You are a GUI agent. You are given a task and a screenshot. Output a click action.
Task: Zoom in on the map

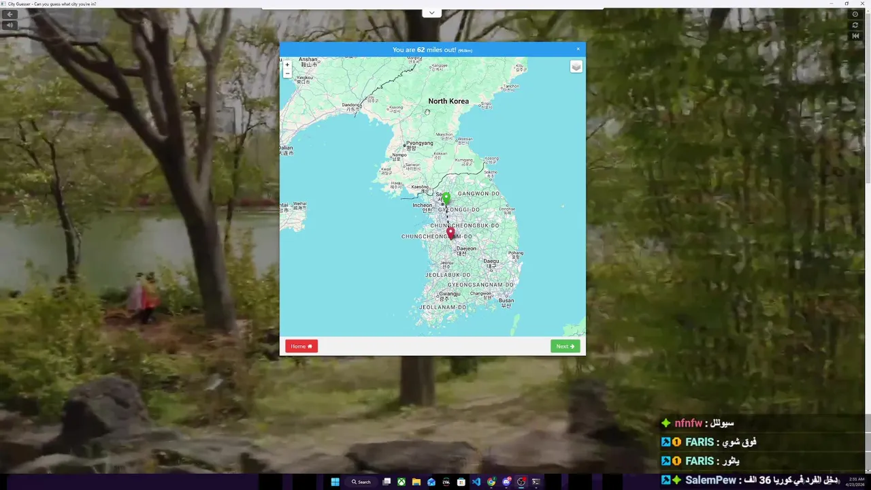(287, 65)
